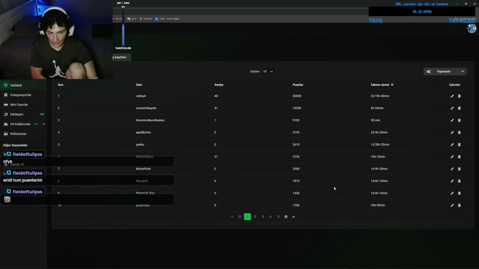Sort by the İsim column header
This screenshot has width=479, height=269.
[139, 85]
